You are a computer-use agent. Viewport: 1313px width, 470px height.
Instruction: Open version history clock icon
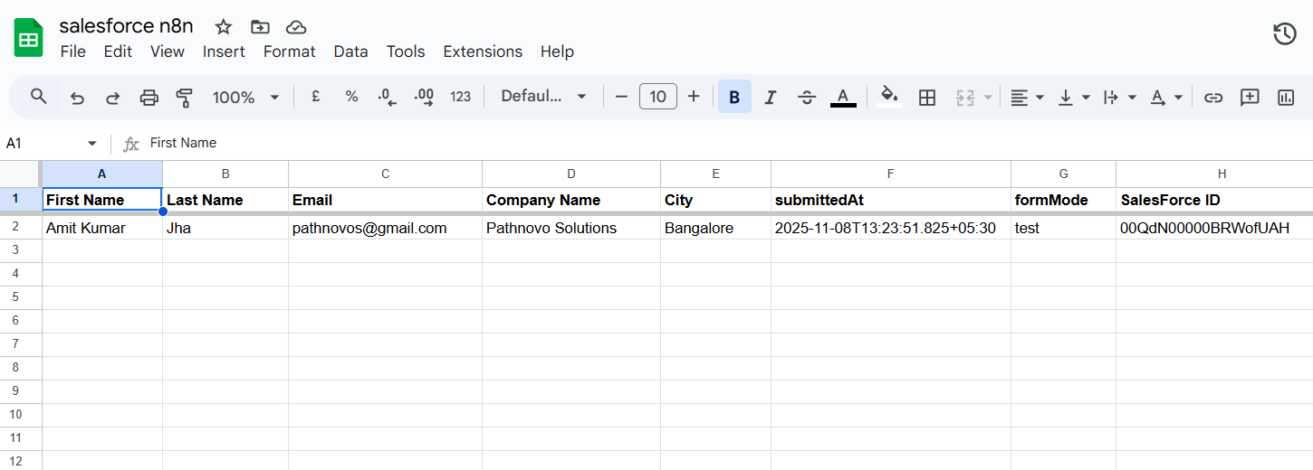pos(1284,34)
